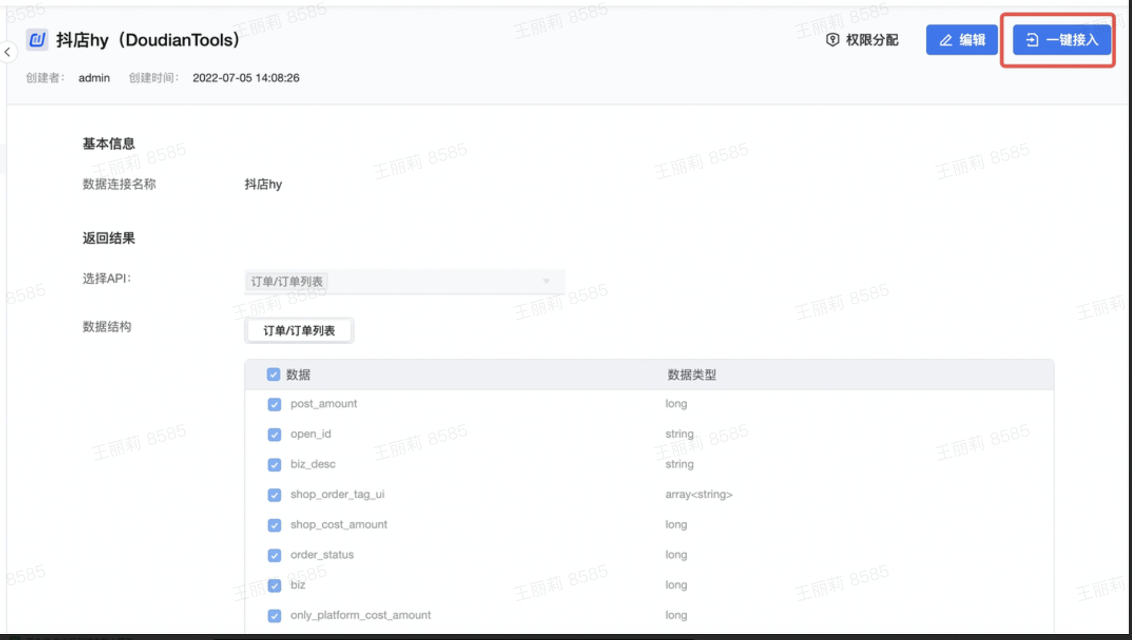Image resolution: width=1132 pixels, height=640 pixels.
Task: Click the 返回结果 section heading
Action: click(108, 238)
